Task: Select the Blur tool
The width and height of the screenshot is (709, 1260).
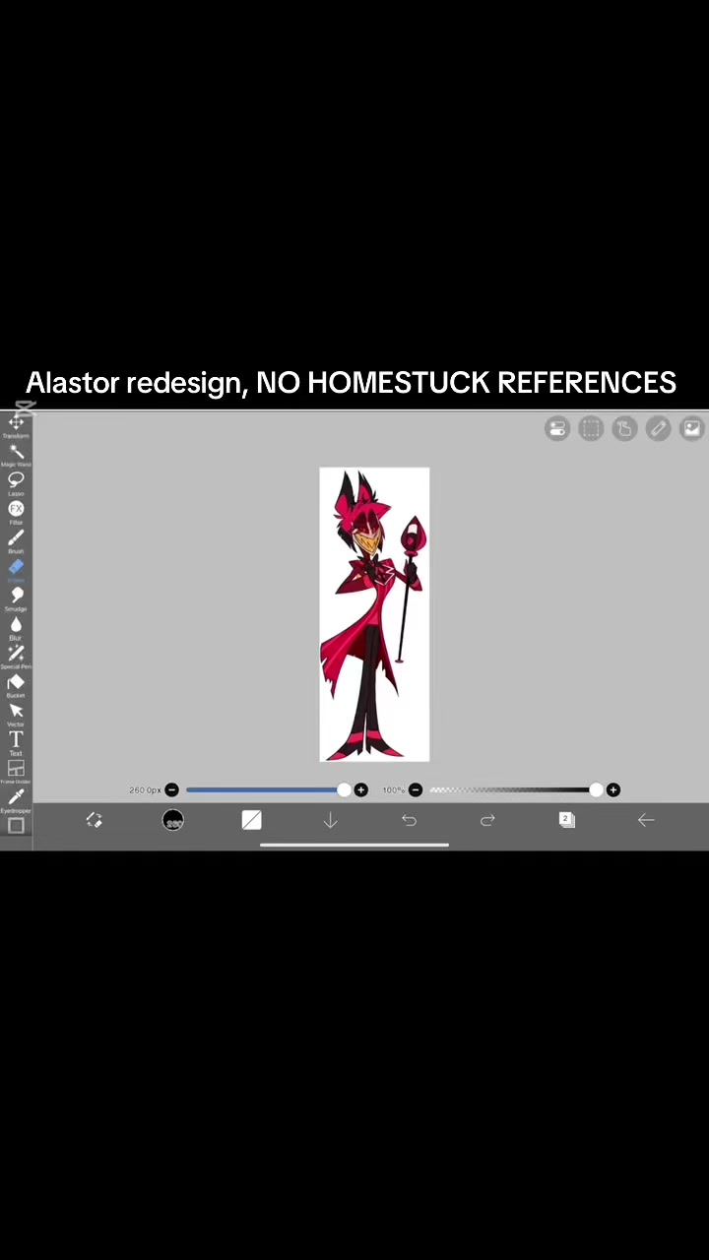Action: click(x=16, y=627)
